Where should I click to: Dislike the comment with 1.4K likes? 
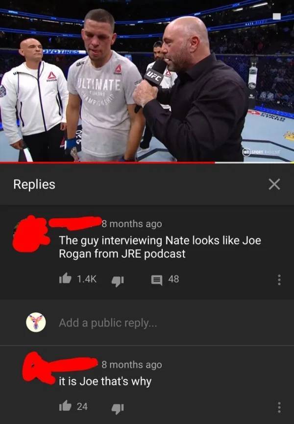(x=118, y=281)
